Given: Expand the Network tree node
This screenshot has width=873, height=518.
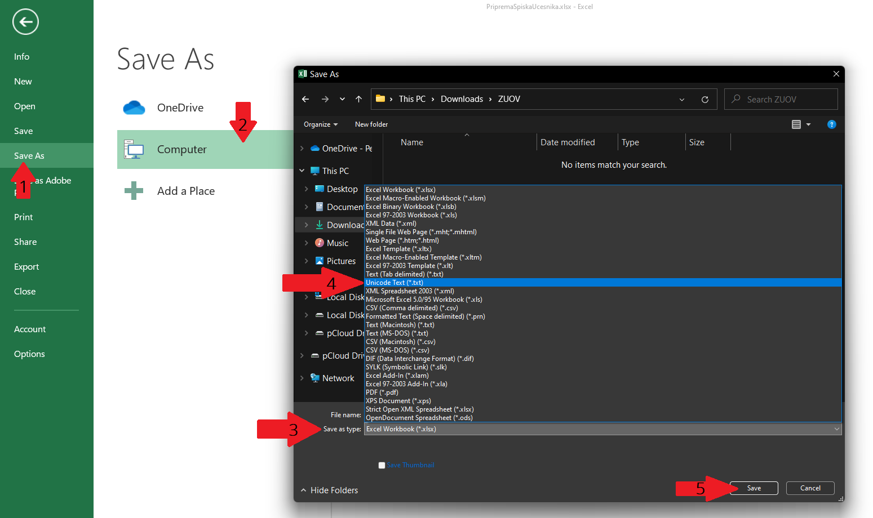Looking at the screenshot, I should [x=302, y=378].
